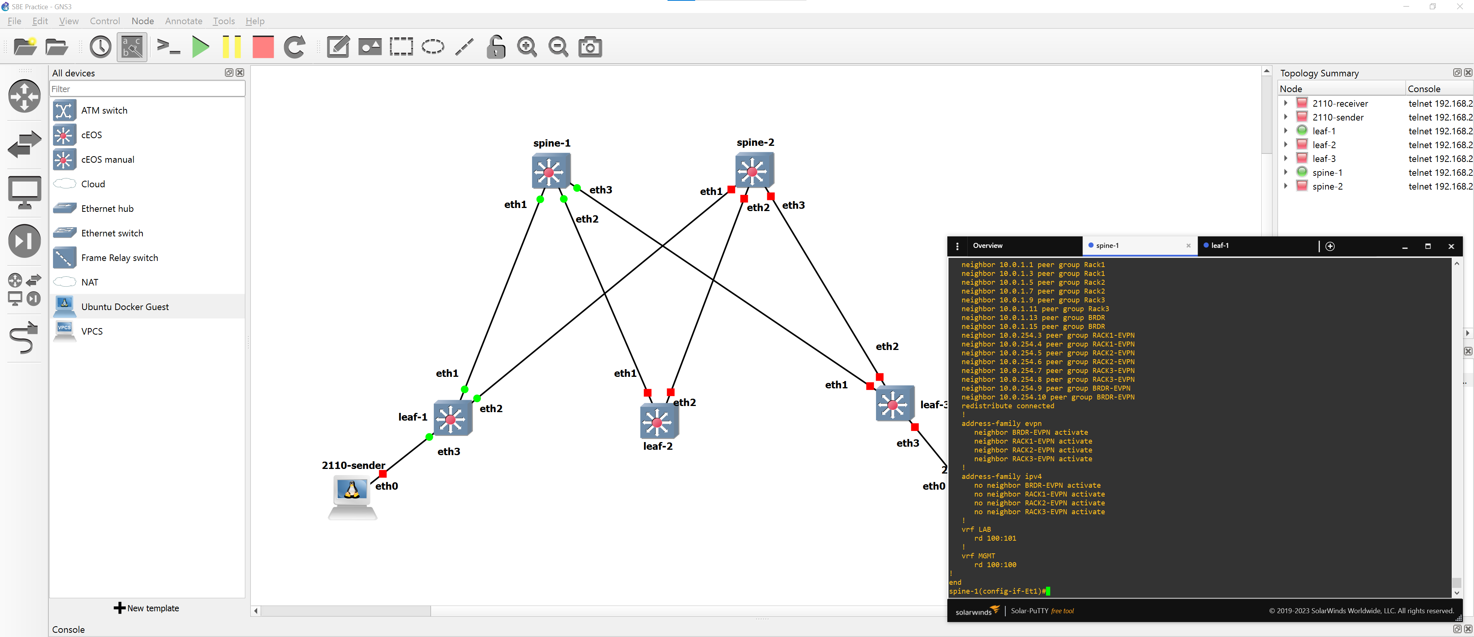The width and height of the screenshot is (1474, 637).
Task: Expand 2110-receiver node in Topology Summary
Action: pos(1285,104)
